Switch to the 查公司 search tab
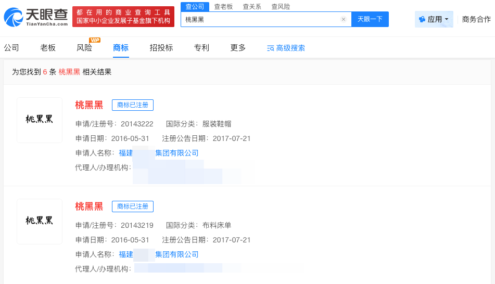This screenshot has height=284, width=495. (195, 7)
